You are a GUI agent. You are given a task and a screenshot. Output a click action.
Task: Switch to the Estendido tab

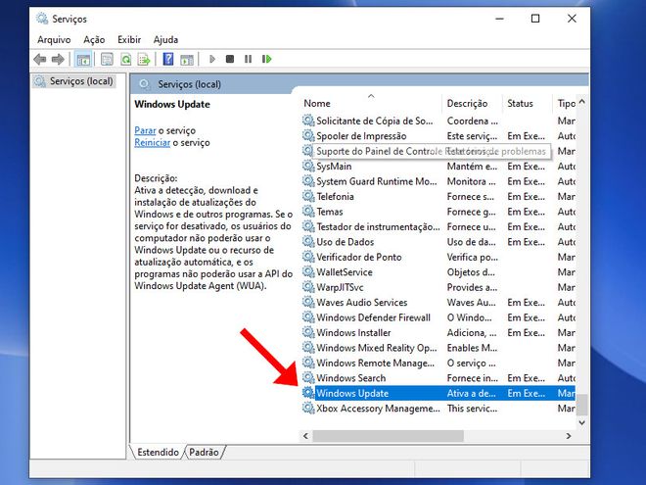point(158,452)
